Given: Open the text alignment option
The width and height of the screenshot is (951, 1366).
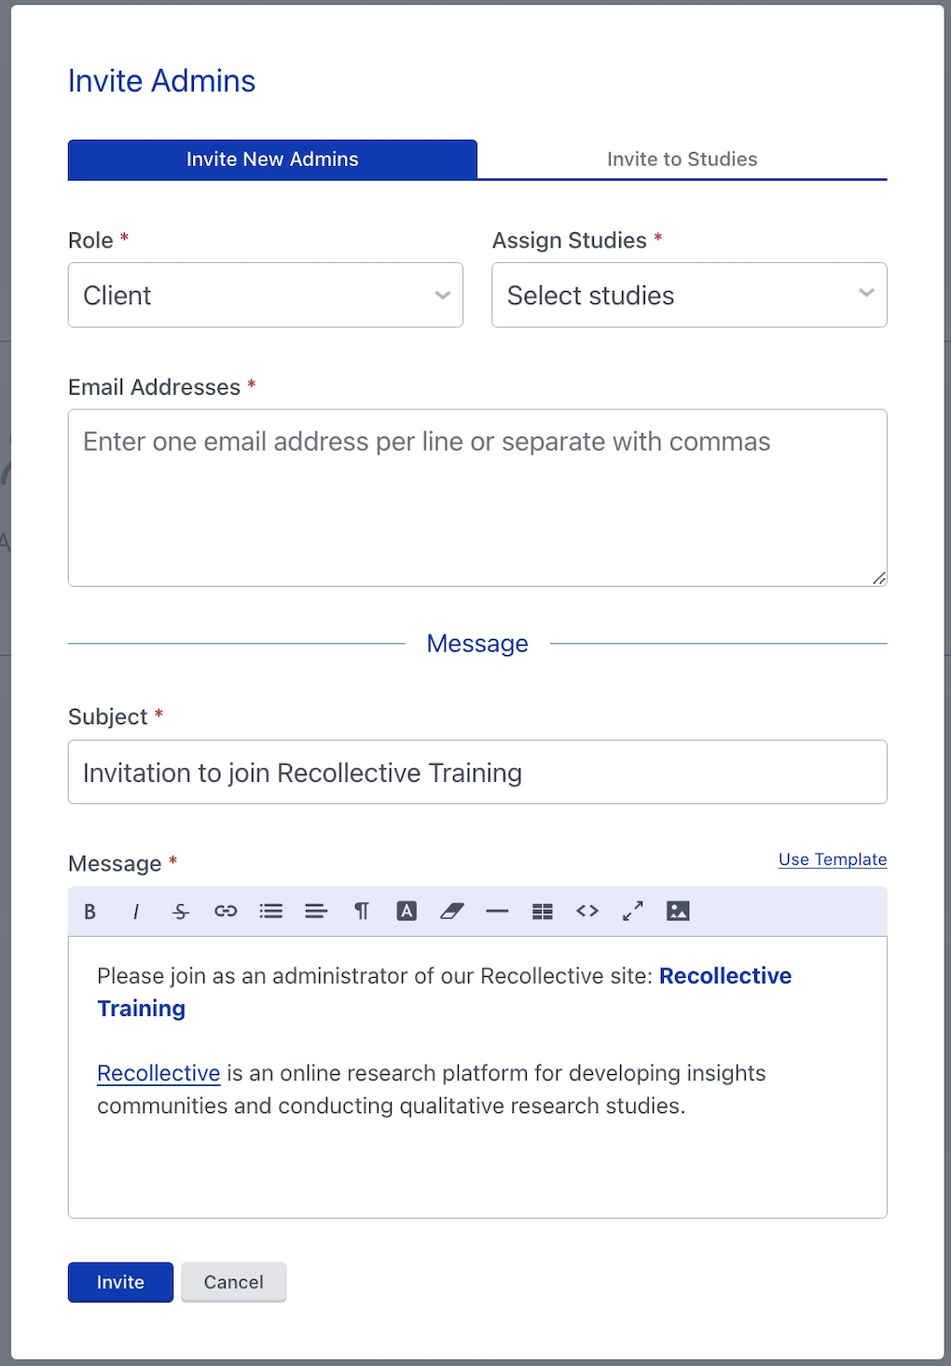Looking at the screenshot, I should coord(316,912).
